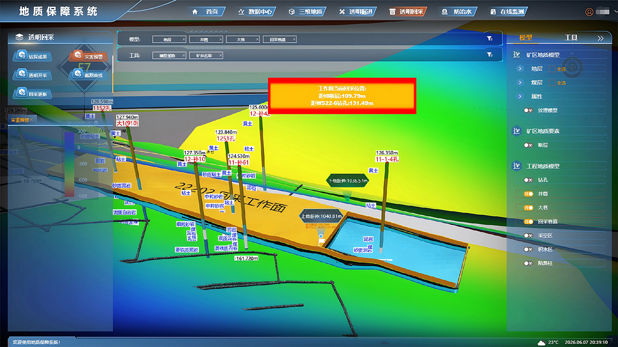Switch to the 模型 panel tab

526,38
